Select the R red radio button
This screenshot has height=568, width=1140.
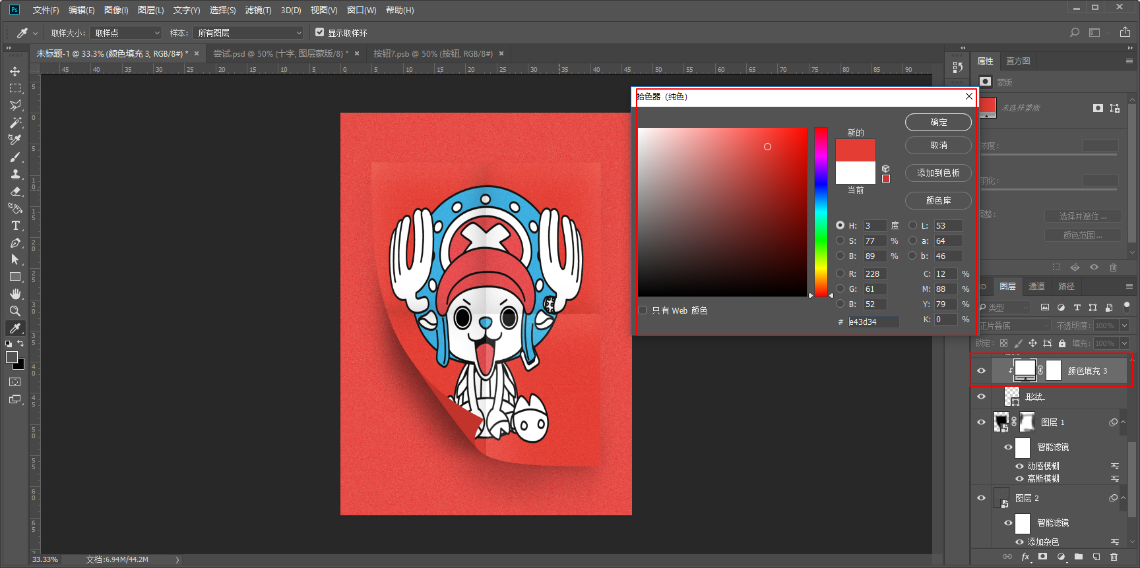(x=840, y=273)
